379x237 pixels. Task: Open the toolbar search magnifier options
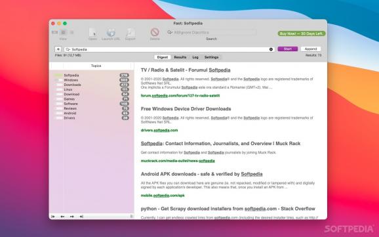pyautogui.click(x=170, y=32)
